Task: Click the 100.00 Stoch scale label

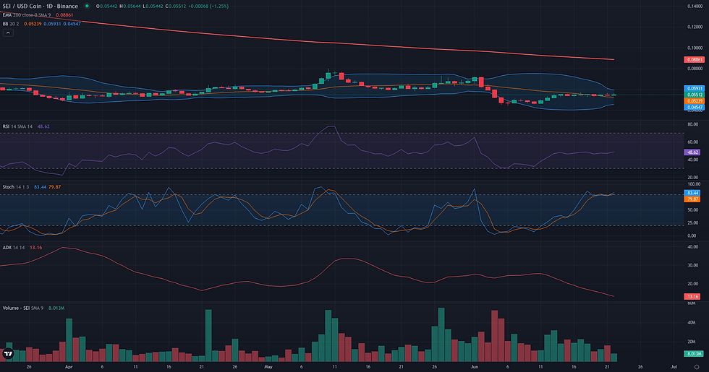Action: tap(694, 184)
